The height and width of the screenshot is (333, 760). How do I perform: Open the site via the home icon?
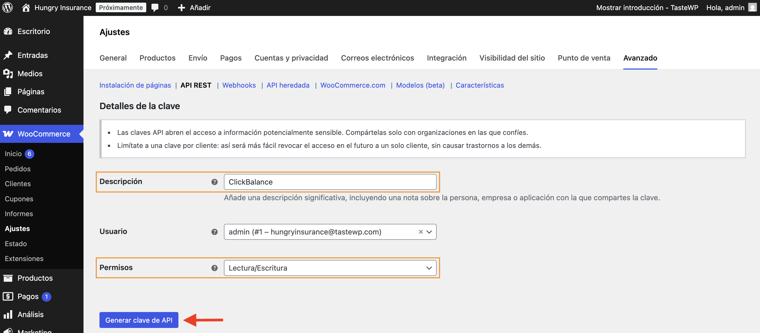coord(26,7)
